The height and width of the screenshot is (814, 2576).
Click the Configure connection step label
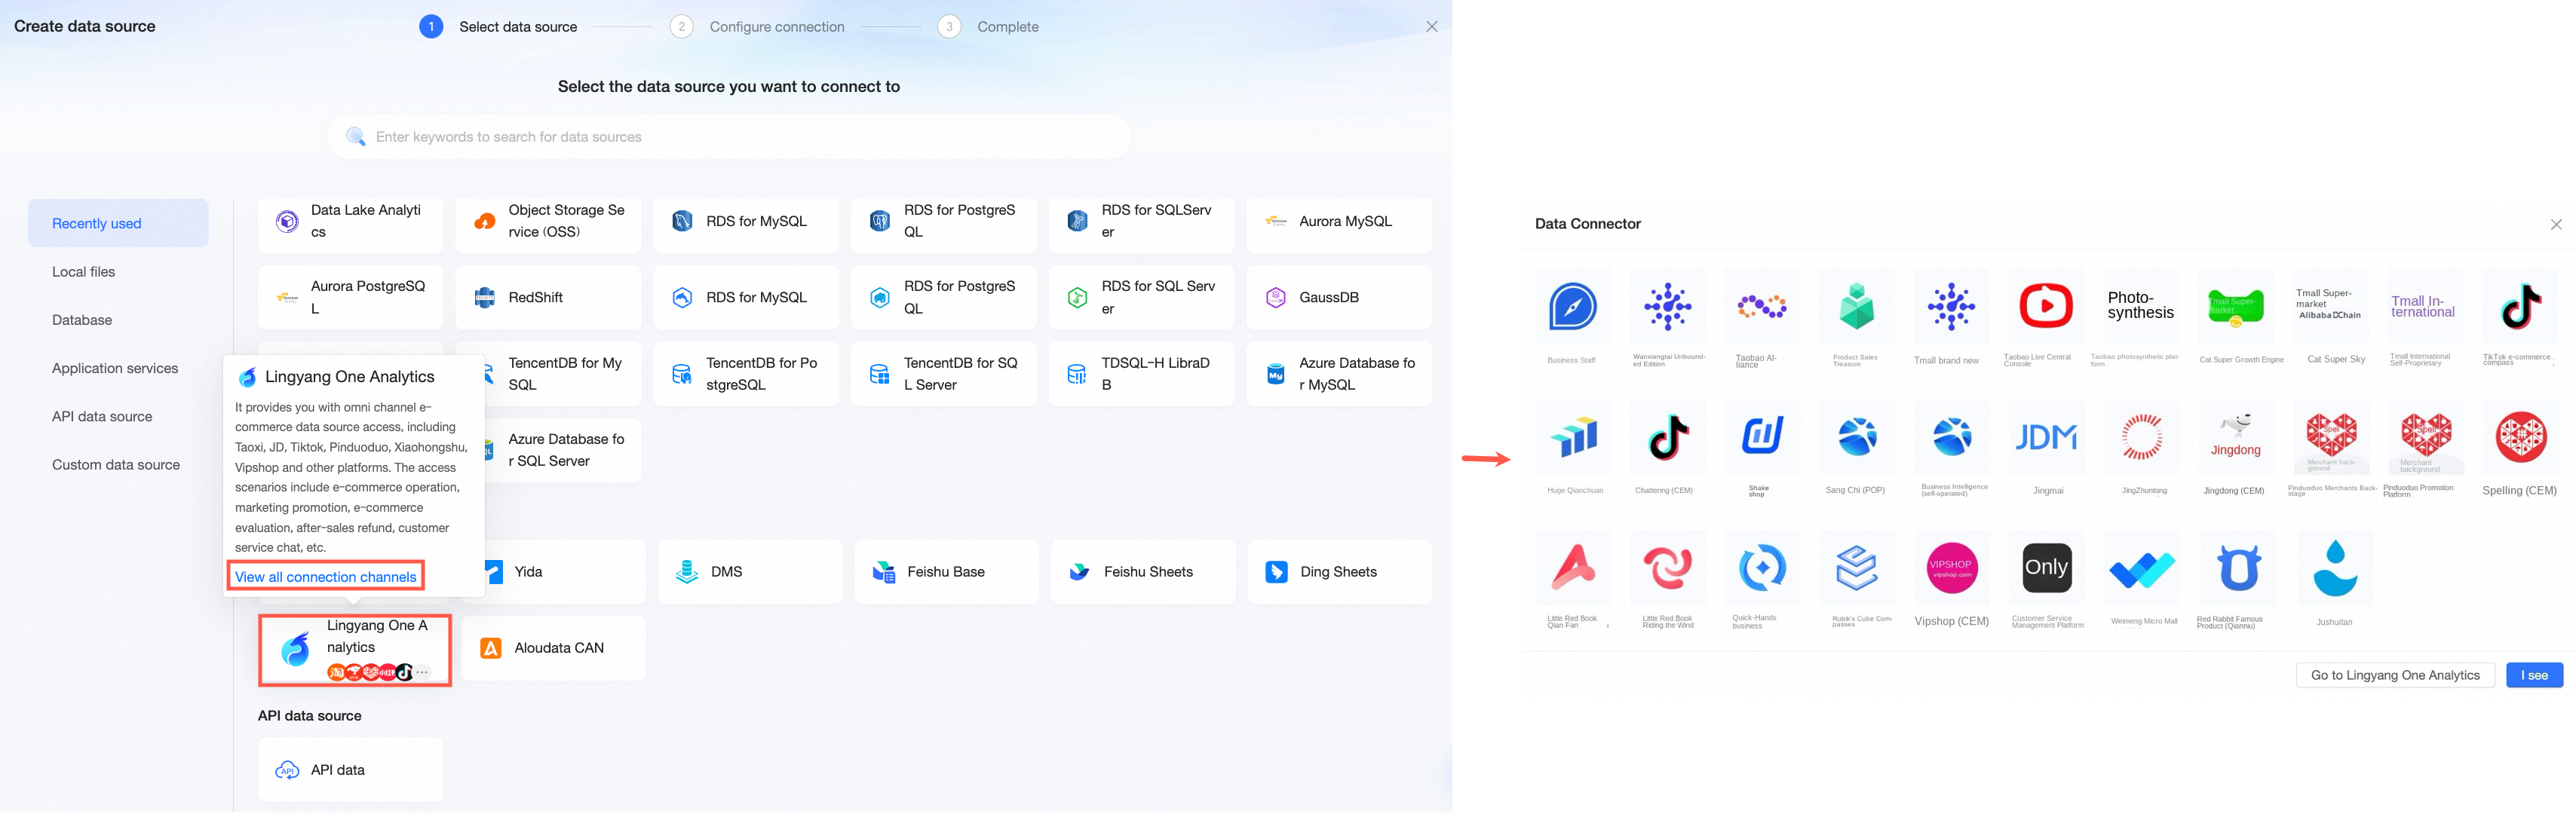pos(777,27)
